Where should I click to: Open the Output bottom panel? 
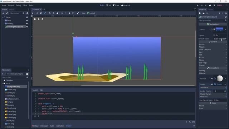click(35, 126)
